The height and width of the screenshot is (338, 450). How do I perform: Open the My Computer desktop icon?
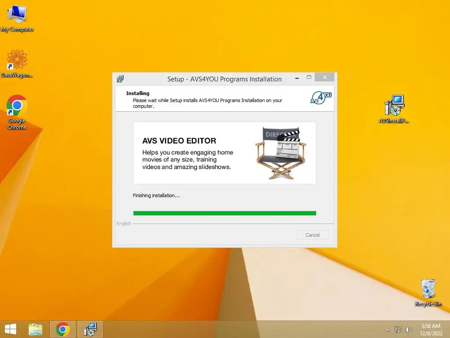pos(17,18)
